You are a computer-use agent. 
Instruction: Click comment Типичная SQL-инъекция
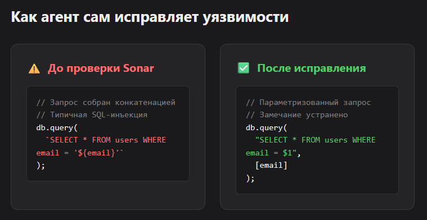(x=92, y=115)
